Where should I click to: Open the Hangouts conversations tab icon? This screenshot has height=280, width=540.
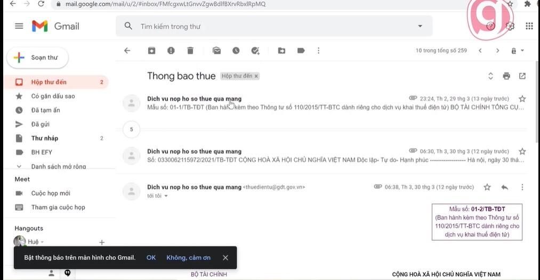(68, 273)
